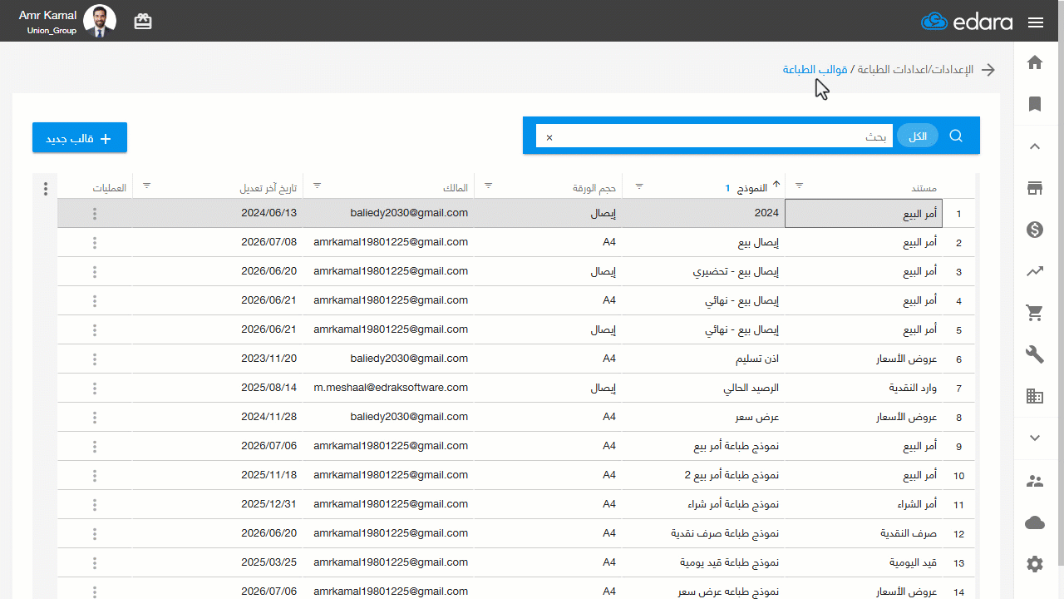1064x599 pixels.
Task: Select cell إيصال بيع - تحضيري
Action: 703,271
